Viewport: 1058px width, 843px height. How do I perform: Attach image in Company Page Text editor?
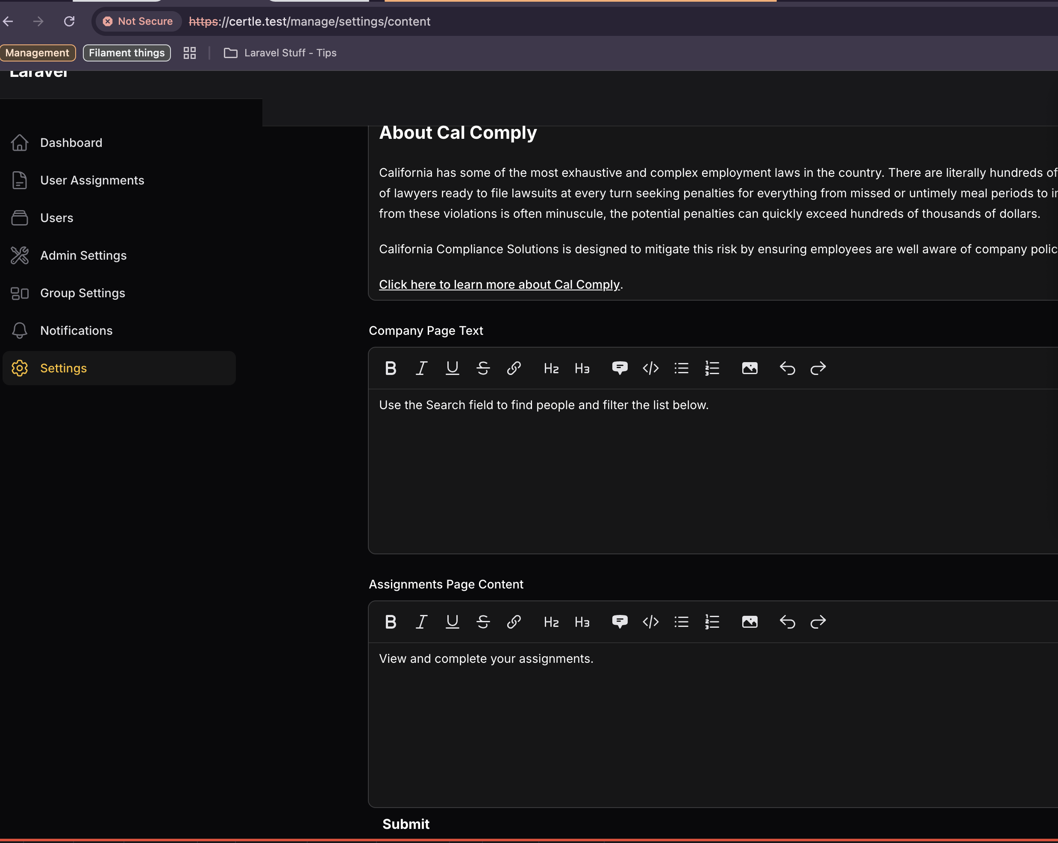[x=749, y=368]
